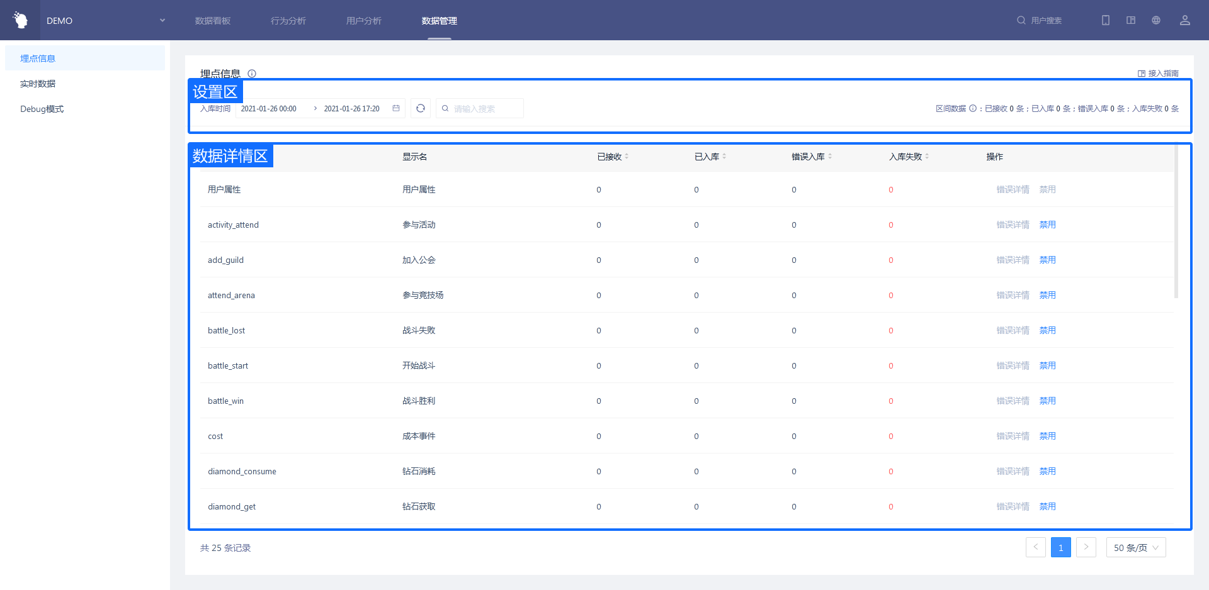
Task: Click the table's vertical scrollbar
Action: click(1176, 220)
